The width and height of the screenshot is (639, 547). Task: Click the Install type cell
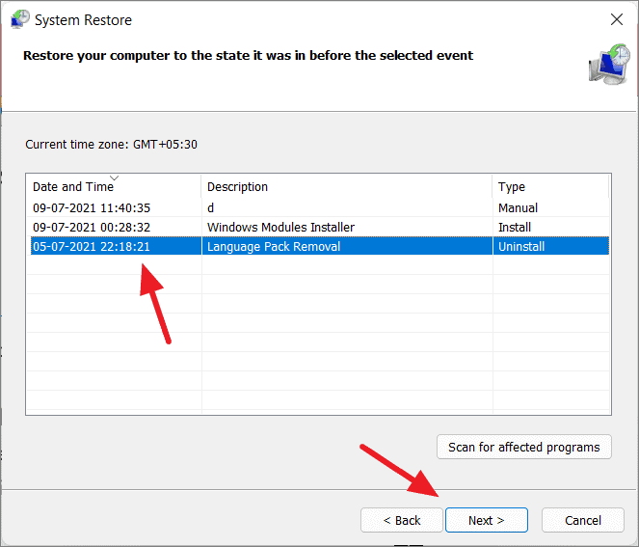[x=515, y=228]
